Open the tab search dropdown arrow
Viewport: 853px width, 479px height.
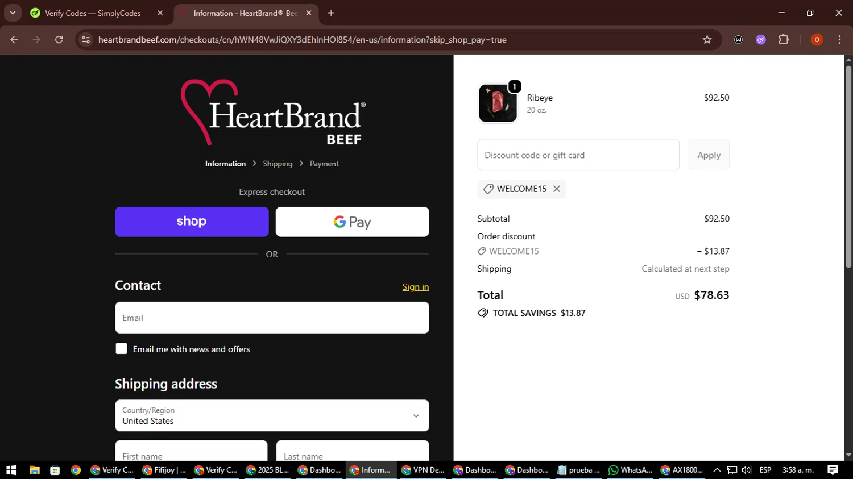(x=13, y=13)
